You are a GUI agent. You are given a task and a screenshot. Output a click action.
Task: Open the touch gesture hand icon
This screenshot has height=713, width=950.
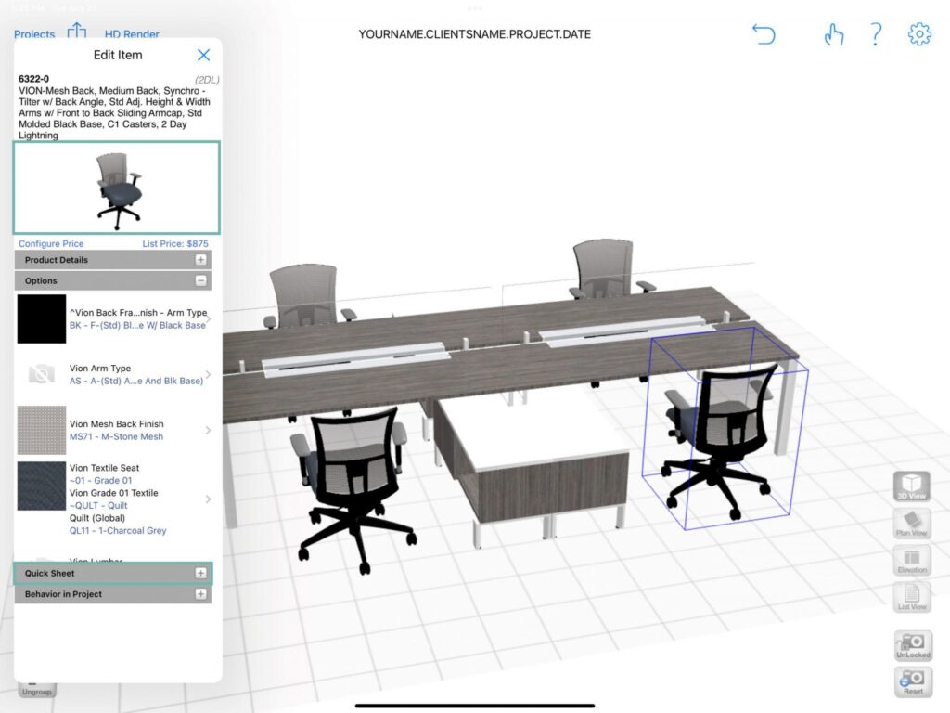834,34
